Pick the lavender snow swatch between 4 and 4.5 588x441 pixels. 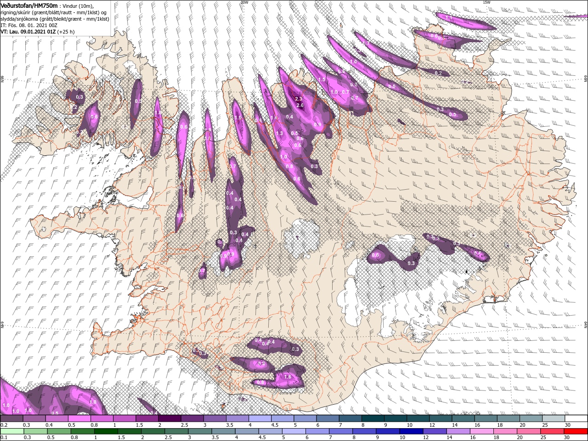point(260,418)
